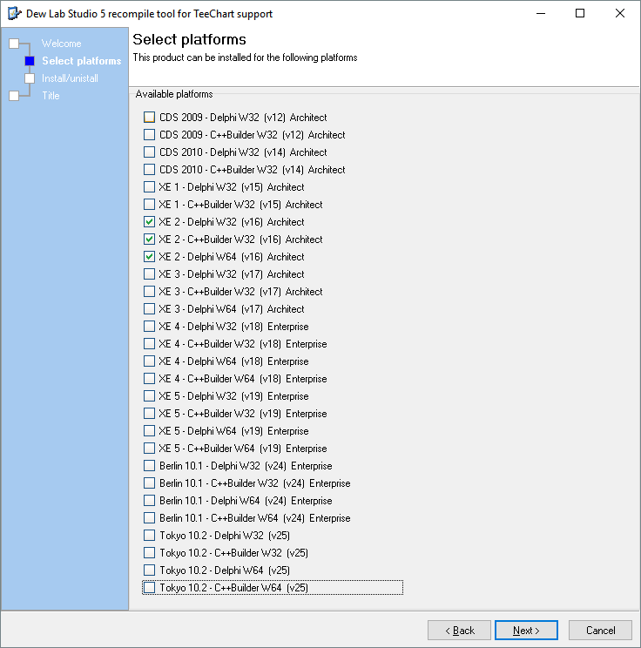Uncheck XE 2 - Delphi W32 (v16) Architect

click(149, 222)
